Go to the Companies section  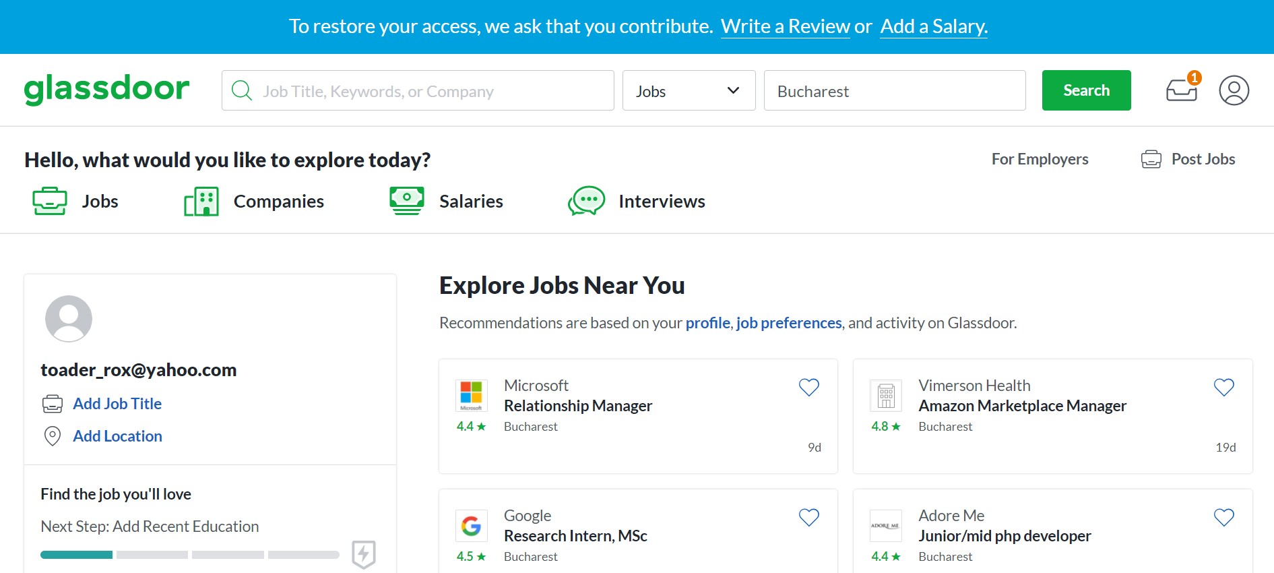[x=279, y=201]
